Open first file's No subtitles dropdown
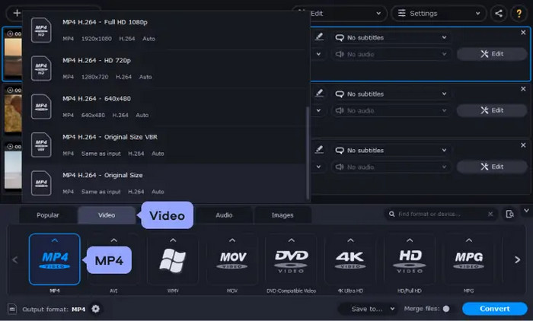This screenshot has width=533, height=321. coord(391,37)
